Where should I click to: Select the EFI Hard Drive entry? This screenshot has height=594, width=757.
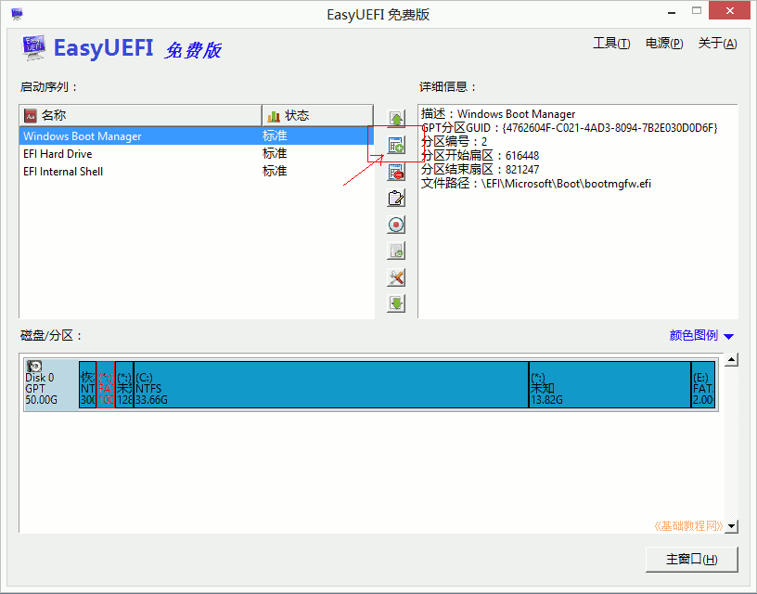[58, 153]
